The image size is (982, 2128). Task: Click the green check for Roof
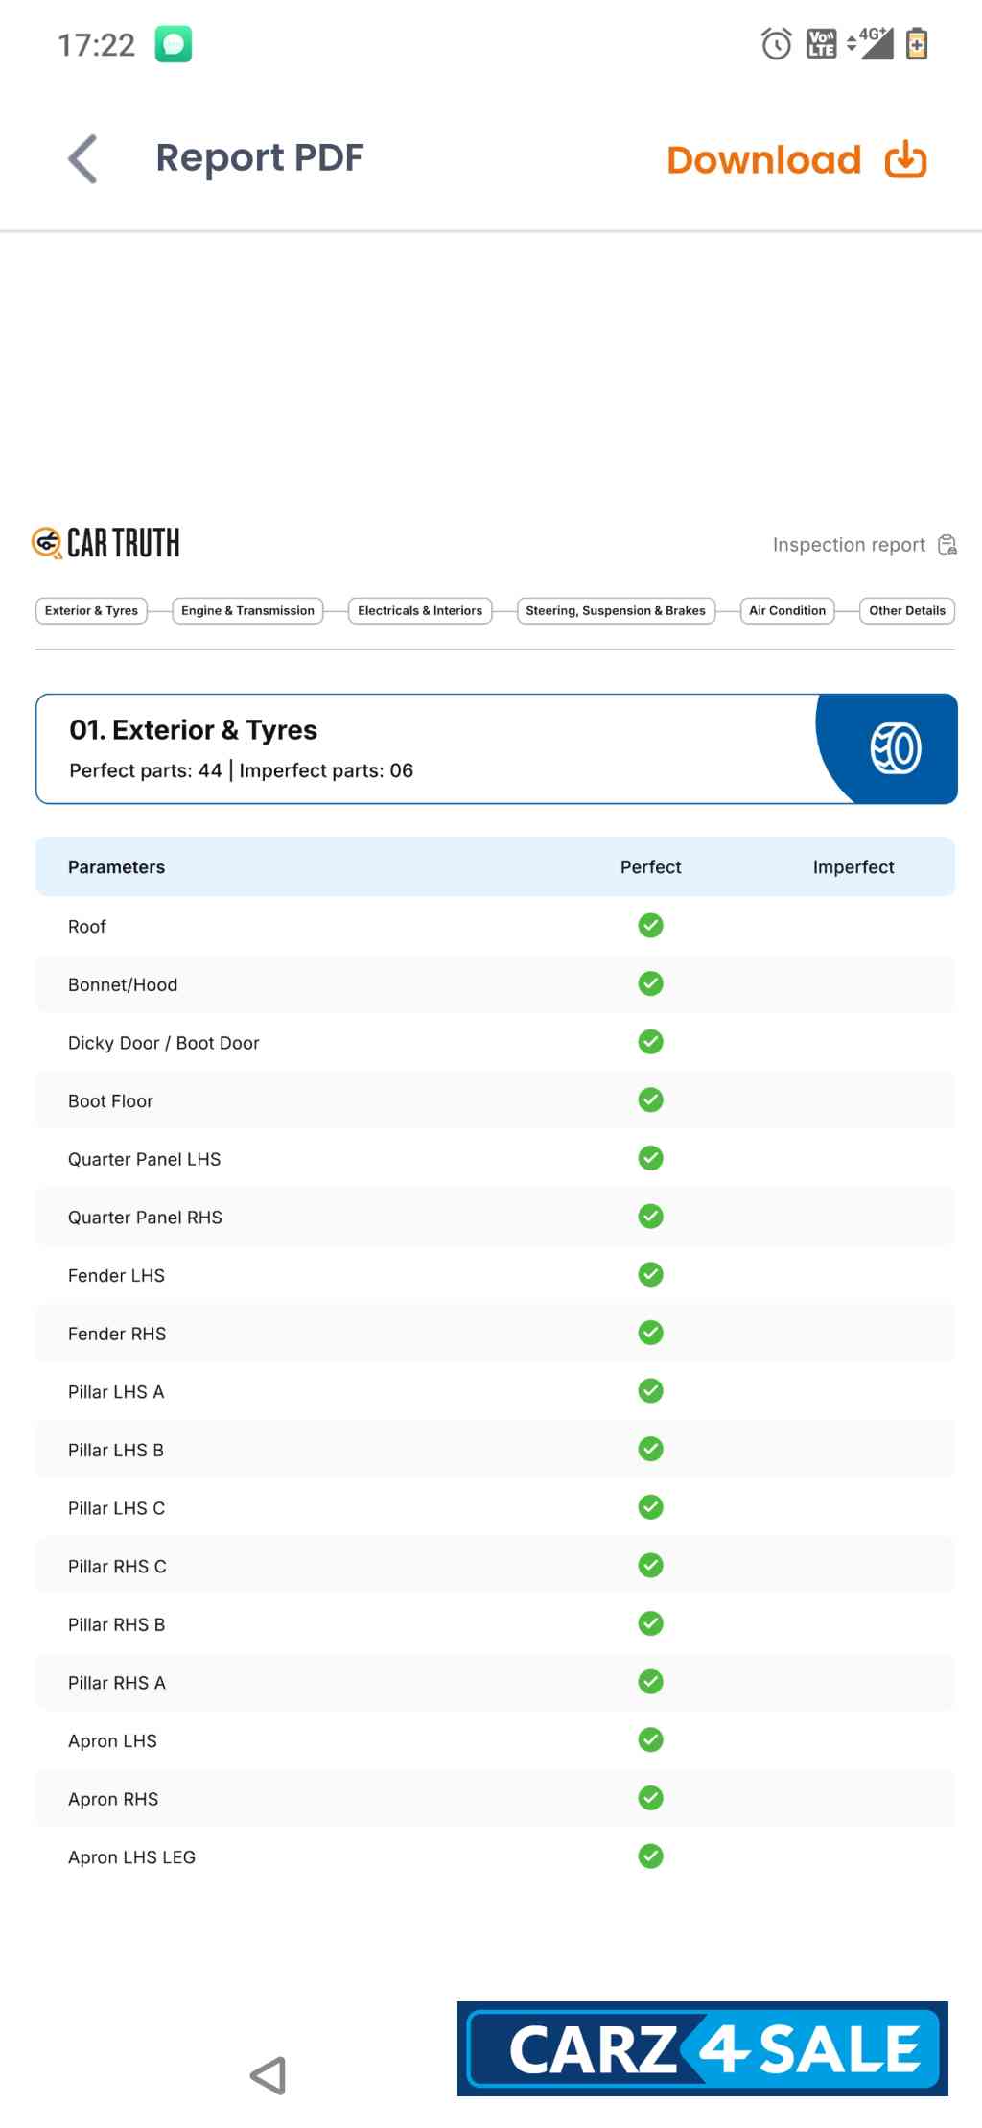coord(650,926)
